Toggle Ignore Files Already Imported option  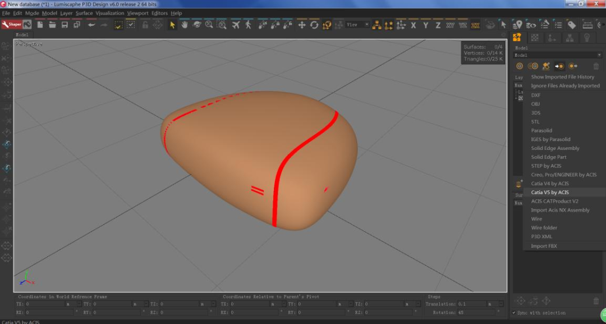pyautogui.click(x=565, y=86)
